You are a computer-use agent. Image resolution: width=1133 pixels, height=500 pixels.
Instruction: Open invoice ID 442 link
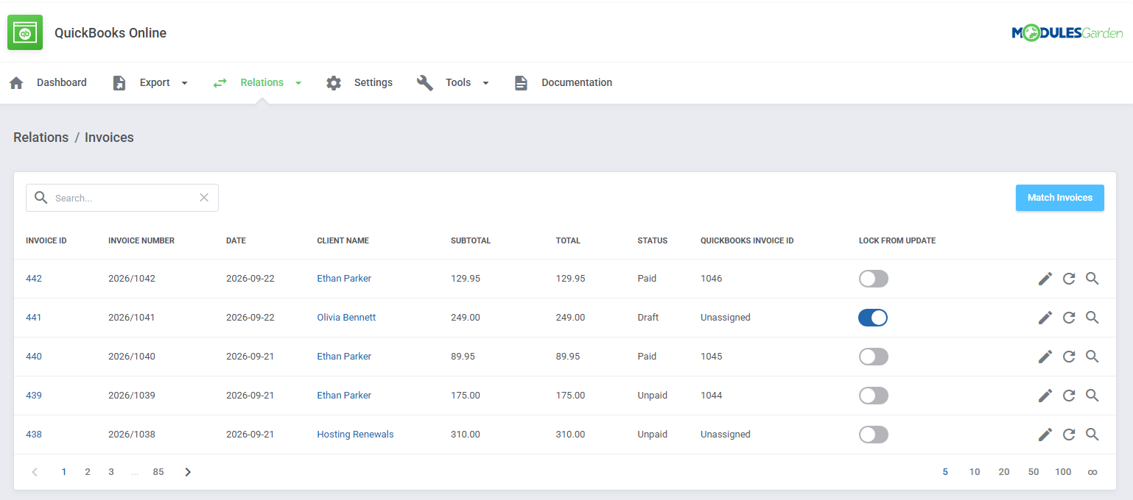point(34,279)
